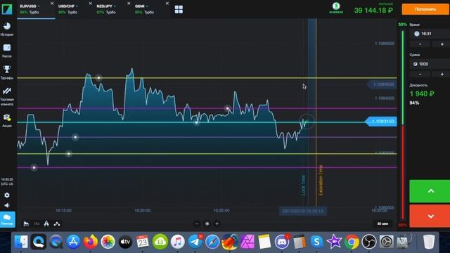Open the Помощь help chat button
Viewport: 450px width, 253px height.
(x=8, y=220)
